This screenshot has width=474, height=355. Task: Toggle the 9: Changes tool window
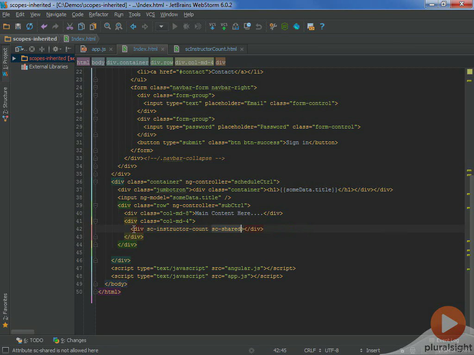pyautogui.click(x=70, y=340)
